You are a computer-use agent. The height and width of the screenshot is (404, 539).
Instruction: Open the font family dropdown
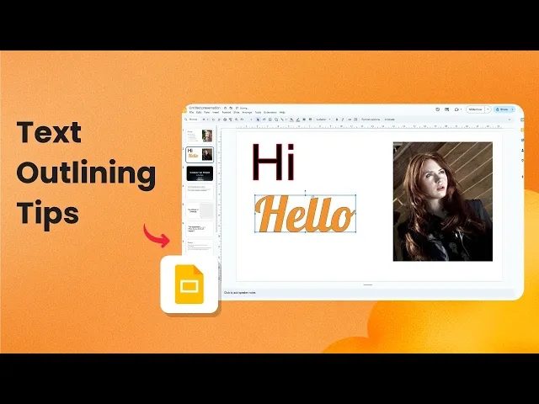pos(323,120)
